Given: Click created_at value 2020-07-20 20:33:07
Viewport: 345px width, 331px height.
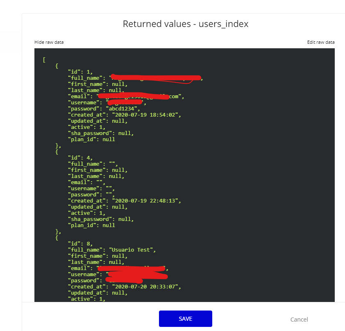Looking at the screenshot, I should coord(145,287).
